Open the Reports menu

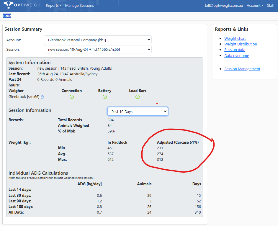pos(53,6)
